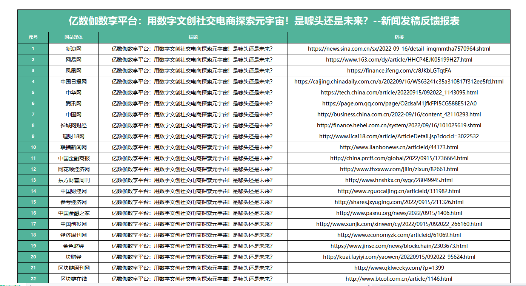Select the 东方财富周刊 media cell

coord(74,180)
